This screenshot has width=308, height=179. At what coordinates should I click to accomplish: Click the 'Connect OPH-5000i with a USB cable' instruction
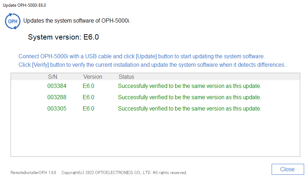pos(142,56)
